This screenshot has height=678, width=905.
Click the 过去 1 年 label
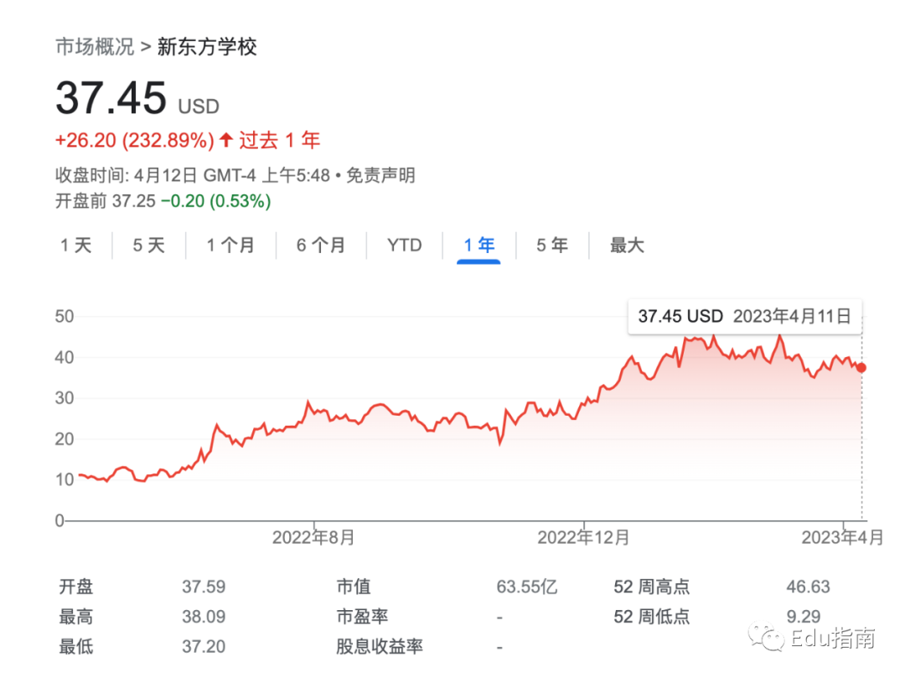click(280, 140)
